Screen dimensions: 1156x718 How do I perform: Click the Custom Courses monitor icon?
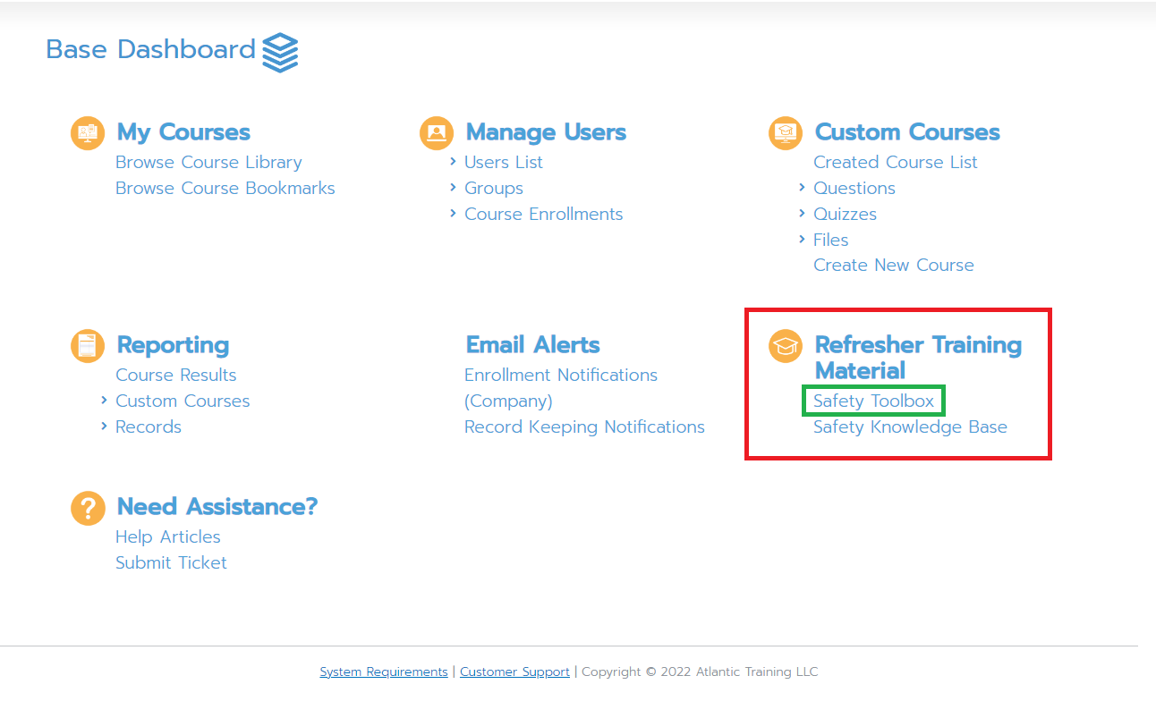coord(786,133)
